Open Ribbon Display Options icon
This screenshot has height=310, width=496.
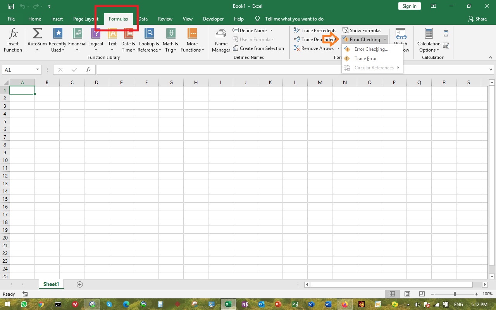coord(434,6)
